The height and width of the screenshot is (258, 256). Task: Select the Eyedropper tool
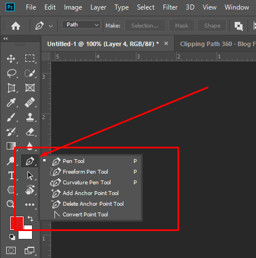[x=11, y=102]
